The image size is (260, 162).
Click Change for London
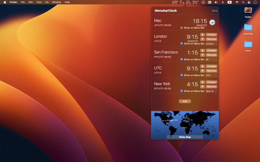(x=211, y=35)
